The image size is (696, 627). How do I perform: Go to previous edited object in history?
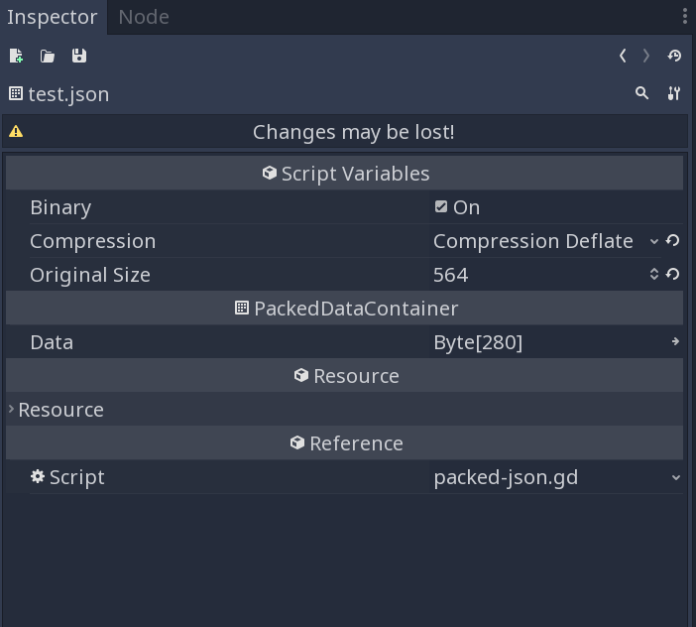[x=623, y=57]
